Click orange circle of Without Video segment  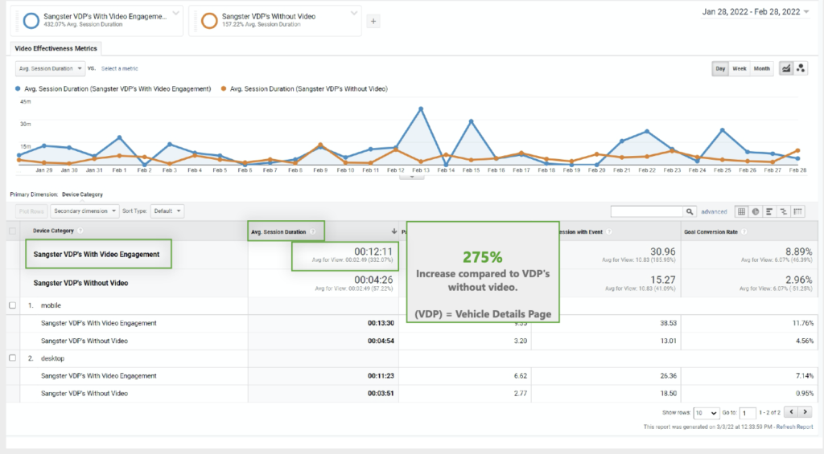(209, 20)
